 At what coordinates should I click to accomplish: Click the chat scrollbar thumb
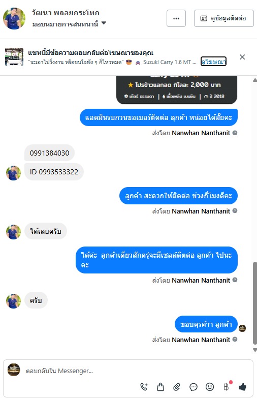click(255, 303)
